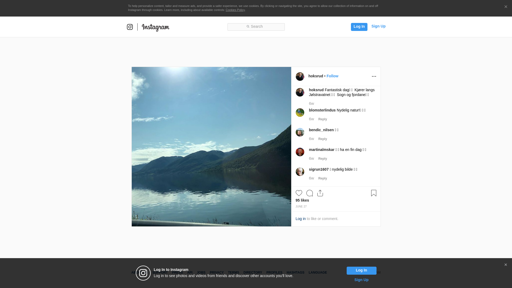Click the comment bubble icon
Image resolution: width=512 pixels, height=288 pixels.
[x=309, y=193]
